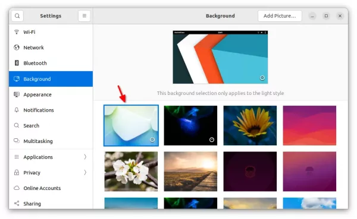Click the light style notice text
Screen dimensions: 357x219
220,93
